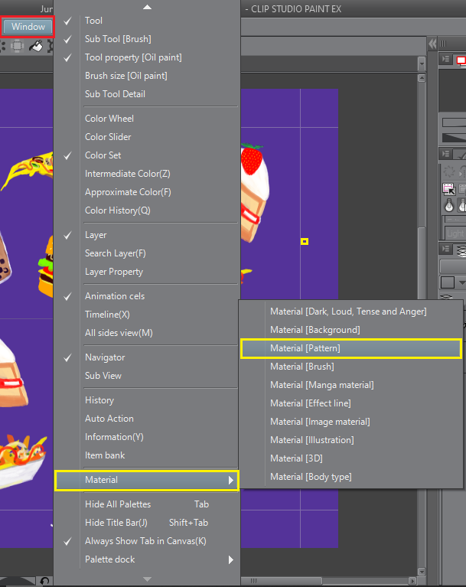The width and height of the screenshot is (466, 587).
Task: Click the square color swatch in right panel
Action: tap(448, 282)
